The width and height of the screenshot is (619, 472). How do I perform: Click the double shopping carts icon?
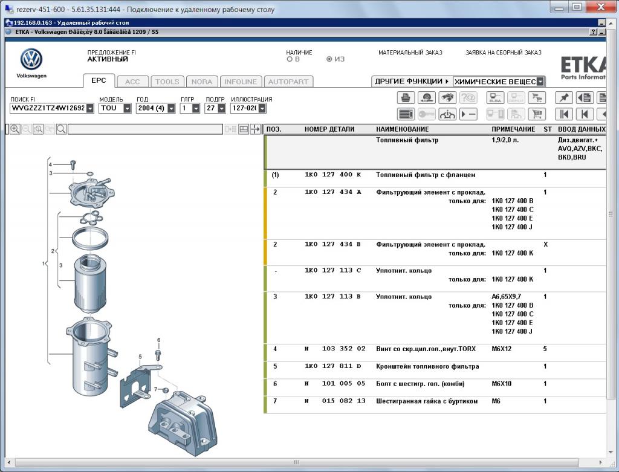(537, 97)
